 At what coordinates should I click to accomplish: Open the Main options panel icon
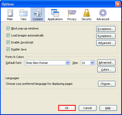click(10, 13)
